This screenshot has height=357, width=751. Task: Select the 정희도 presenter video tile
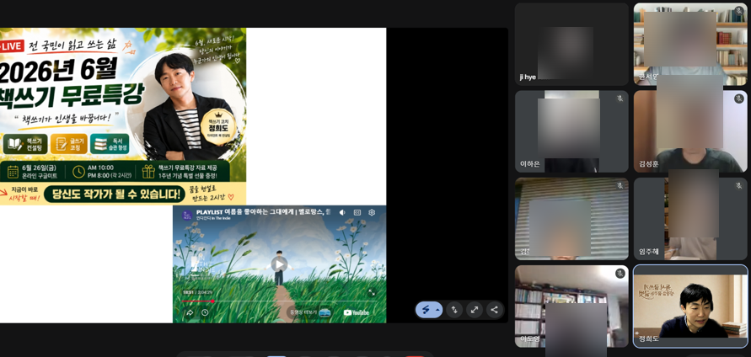coord(690,306)
